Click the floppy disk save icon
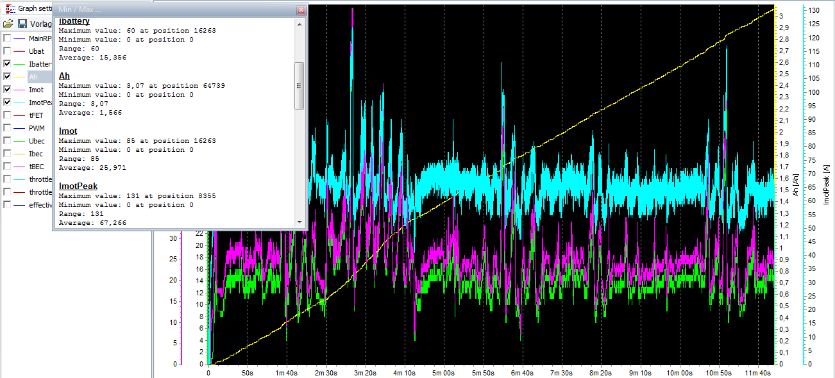This screenshot has width=835, height=378. tap(22, 24)
